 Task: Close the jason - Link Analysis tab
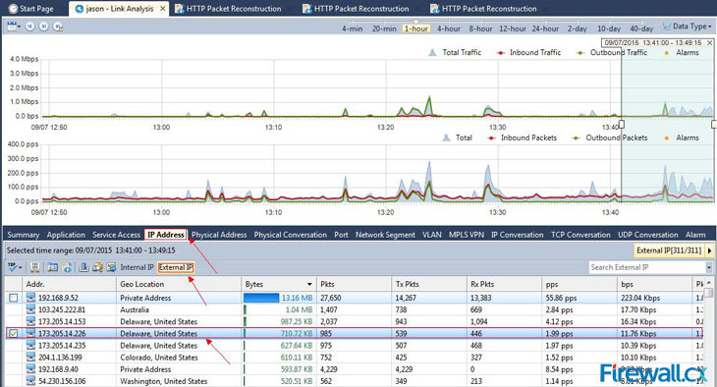click(162, 9)
